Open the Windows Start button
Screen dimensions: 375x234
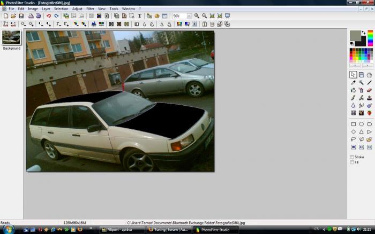pos(8,230)
